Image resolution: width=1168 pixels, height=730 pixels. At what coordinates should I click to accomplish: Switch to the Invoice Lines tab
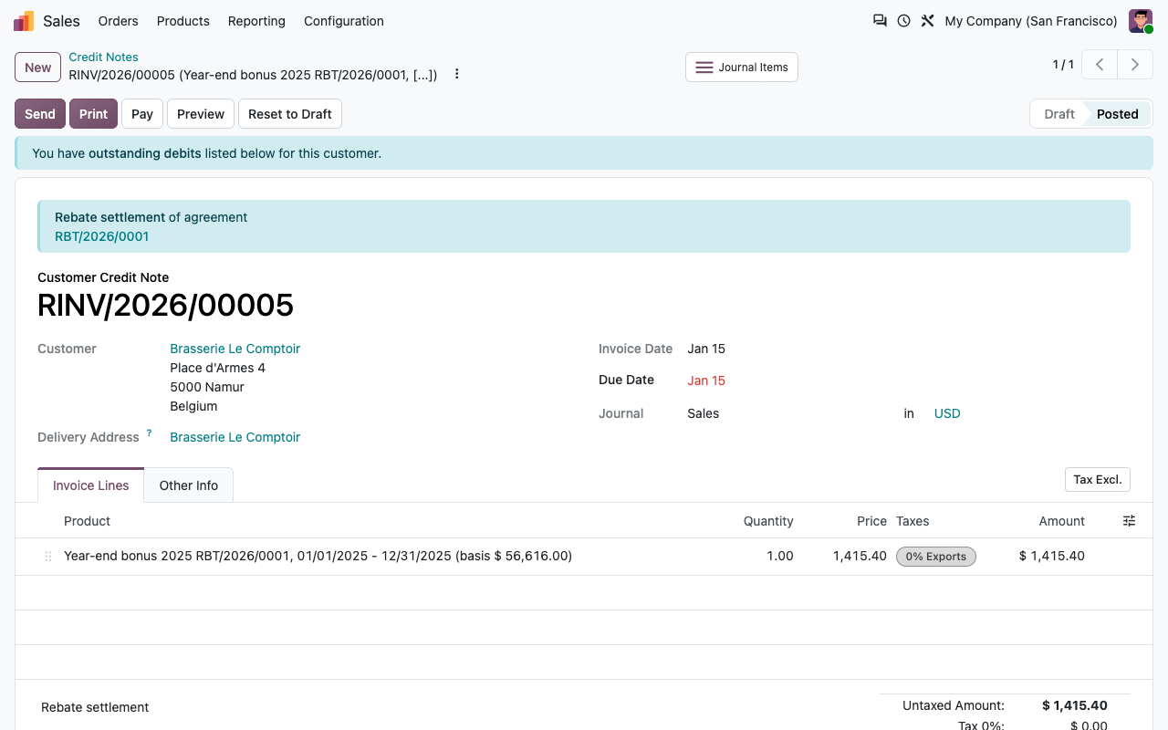tap(91, 485)
